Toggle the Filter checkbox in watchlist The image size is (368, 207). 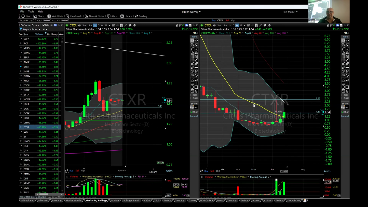(x=44, y=25)
